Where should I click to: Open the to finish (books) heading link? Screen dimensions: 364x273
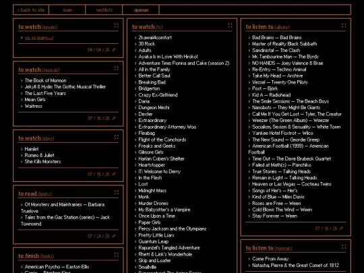tap(36, 256)
